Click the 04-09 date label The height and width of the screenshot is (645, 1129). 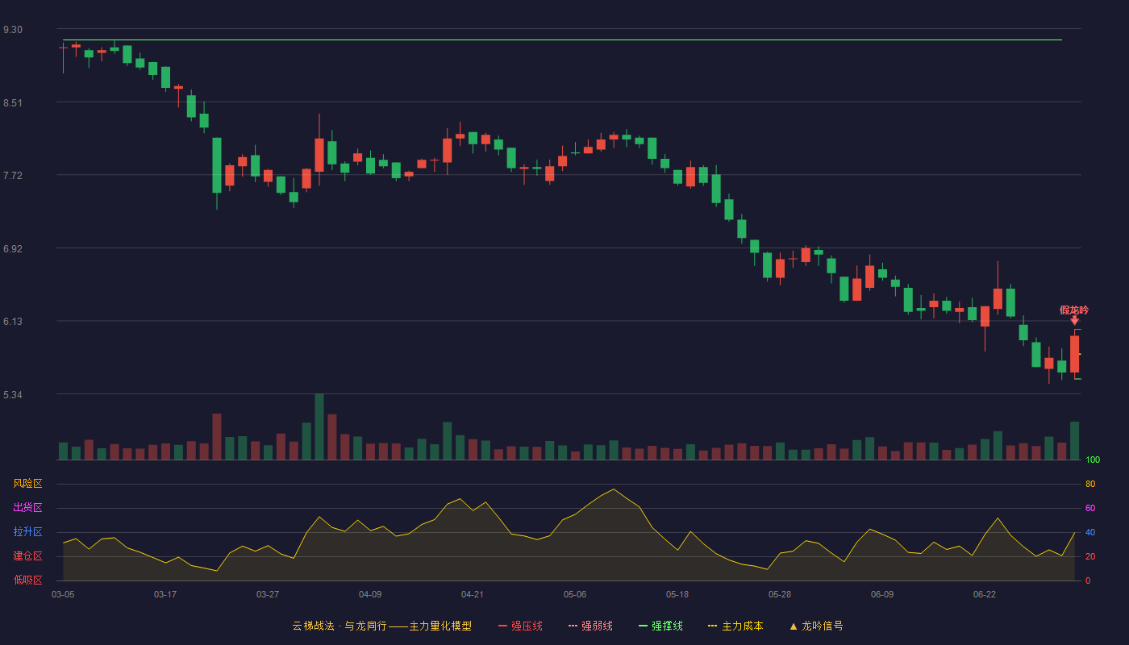point(370,594)
